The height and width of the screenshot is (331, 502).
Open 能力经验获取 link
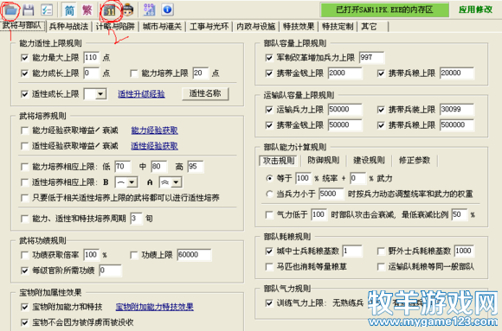point(154,130)
